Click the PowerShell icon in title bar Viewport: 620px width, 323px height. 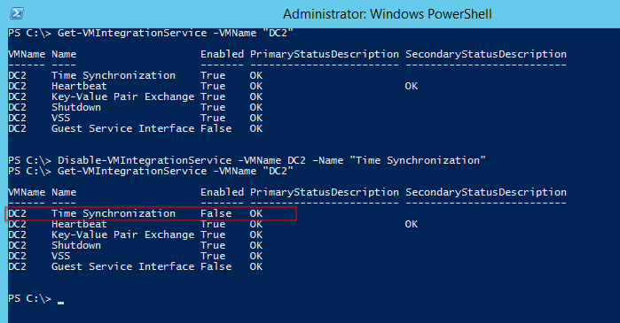click(17, 13)
